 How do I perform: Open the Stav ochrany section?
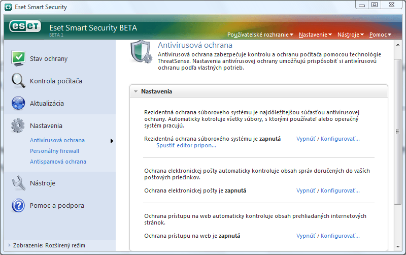(49, 59)
